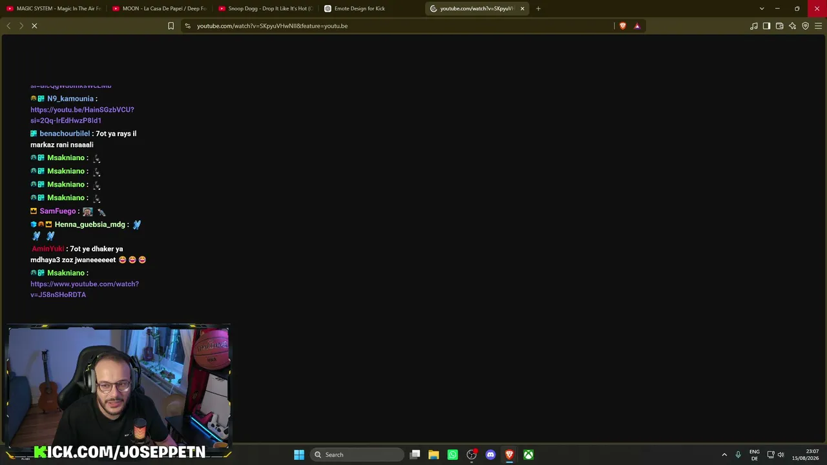The height and width of the screenshot is (465, 827).
Task: Click username N9_kamounia in chat
Action: click(x=70, y=99)
